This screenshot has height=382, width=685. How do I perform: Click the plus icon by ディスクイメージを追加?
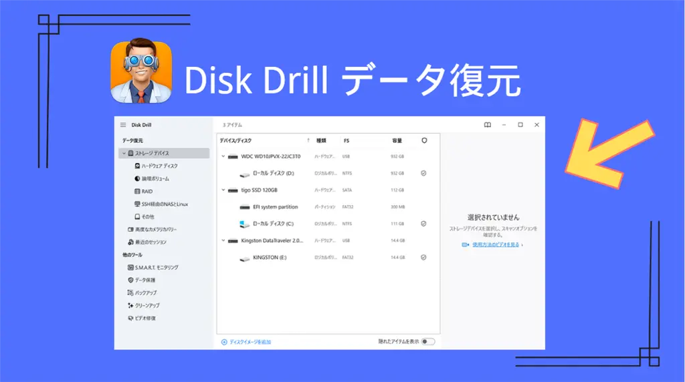pyautogui.click(x=224, y=342)
